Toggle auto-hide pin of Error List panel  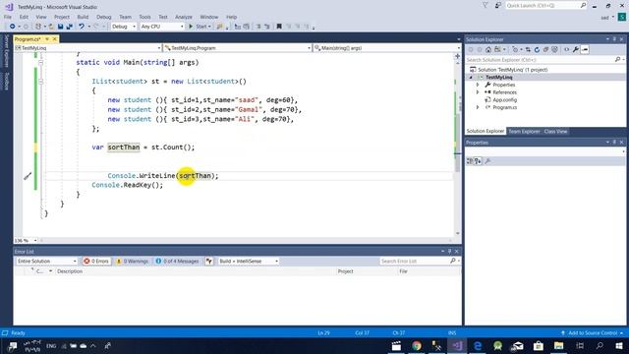(x=449, y=252)
